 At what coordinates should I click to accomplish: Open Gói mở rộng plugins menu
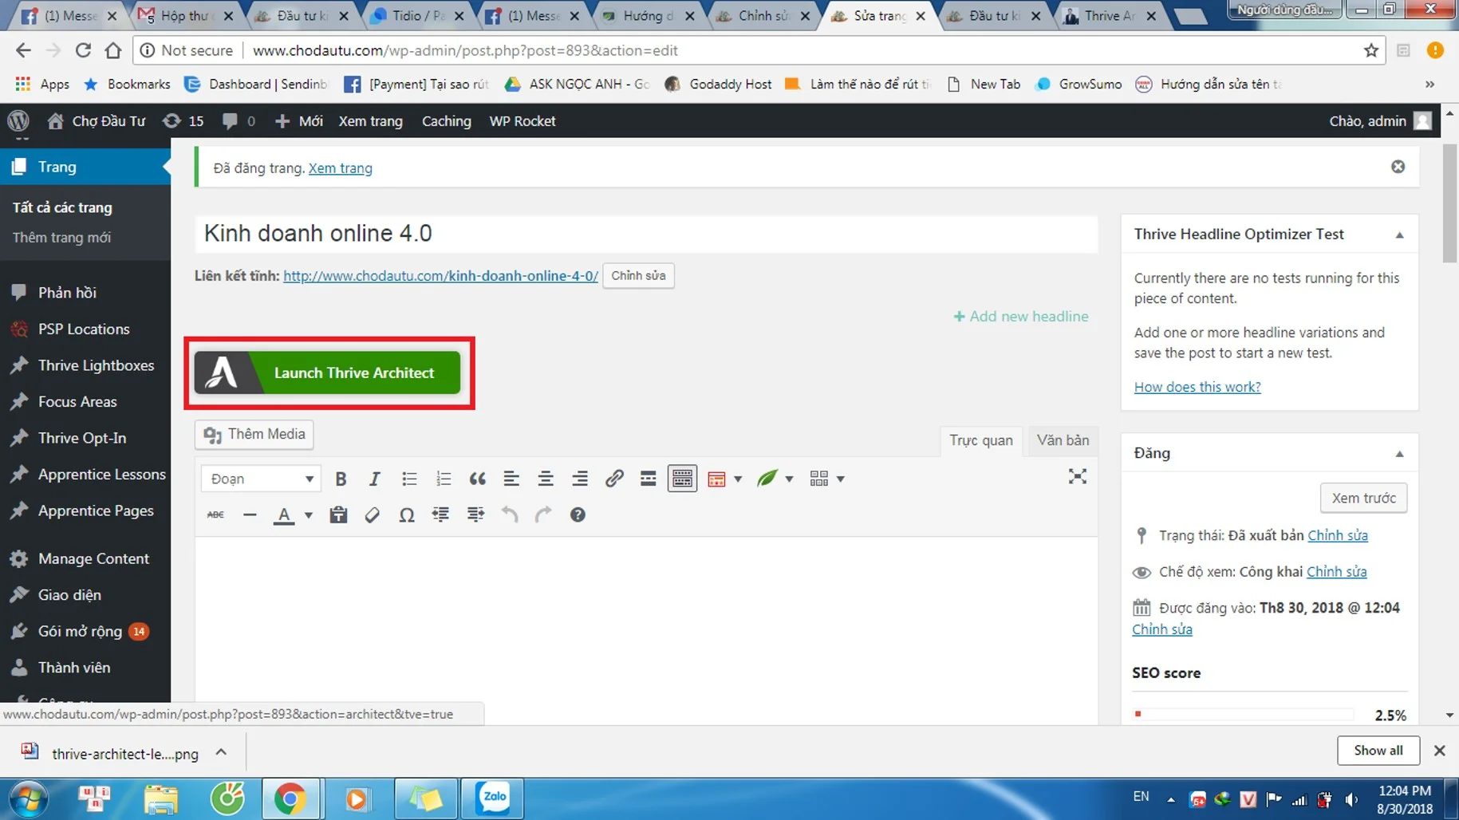coord(85,631)
